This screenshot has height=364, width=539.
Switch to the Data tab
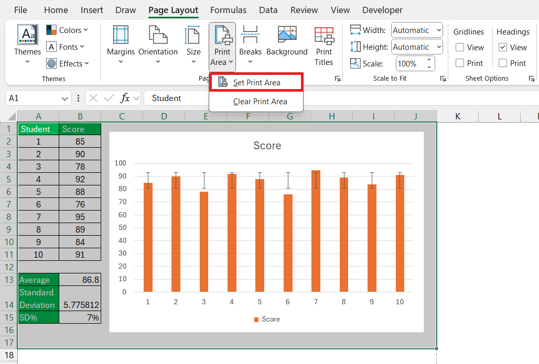pyautogui.click(x=268, y=10)
